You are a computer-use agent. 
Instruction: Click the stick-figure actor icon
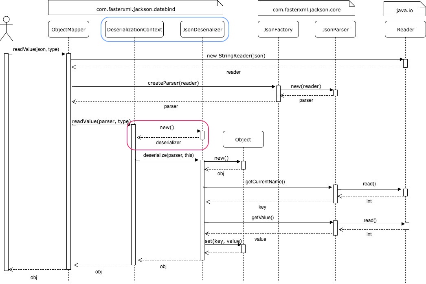[6, 29]
